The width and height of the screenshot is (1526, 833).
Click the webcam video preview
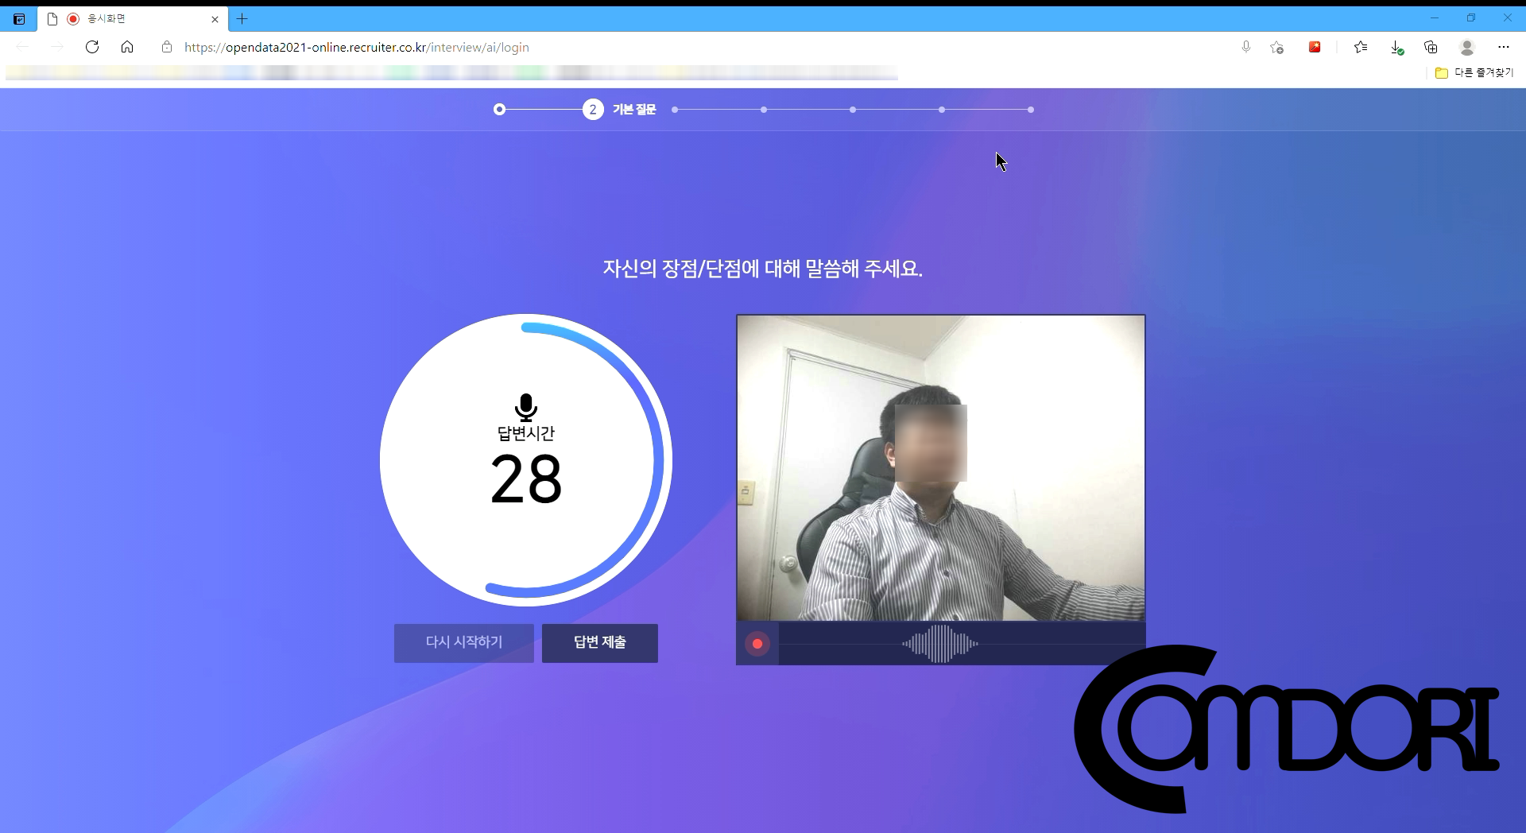click(x=940, y=468)
